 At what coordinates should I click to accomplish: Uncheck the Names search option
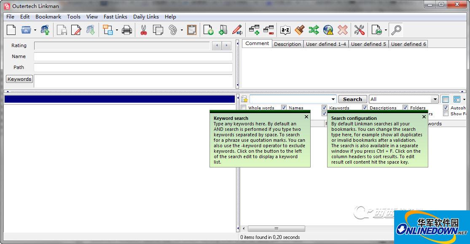[284, 107]
